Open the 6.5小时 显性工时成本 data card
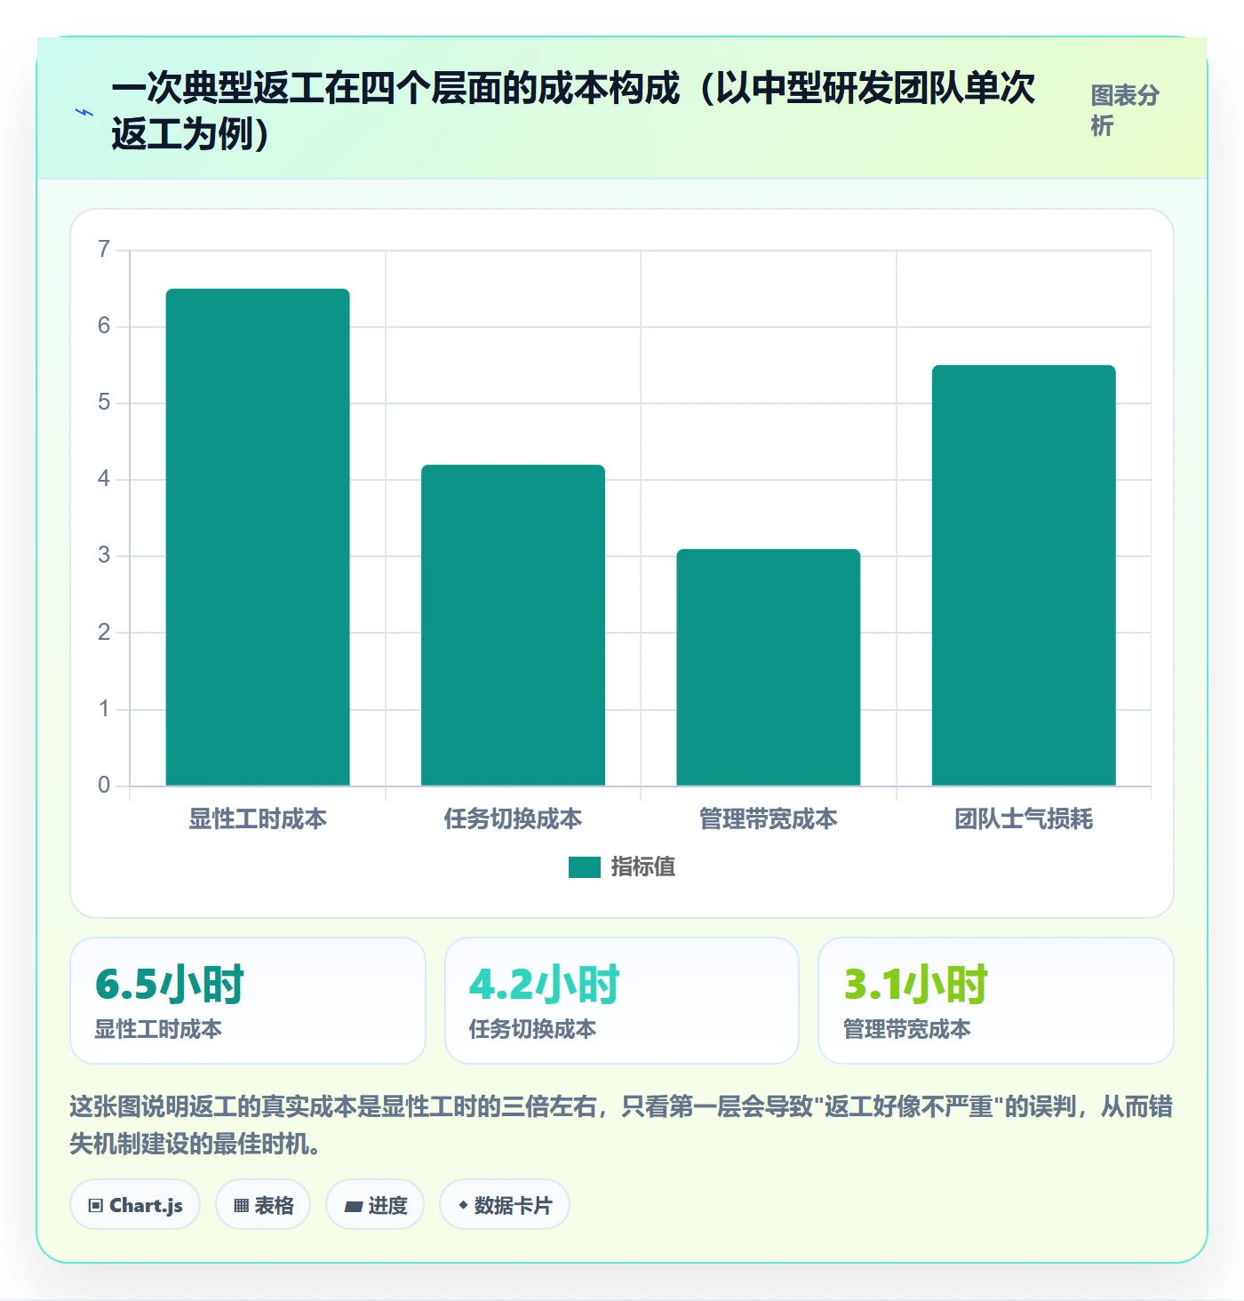Image resolution: width=1244 pixels, height=1301 pixels. 248,1001
